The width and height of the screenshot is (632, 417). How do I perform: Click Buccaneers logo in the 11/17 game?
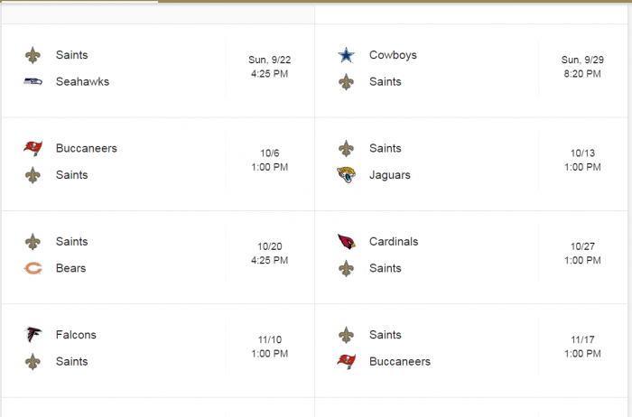[x=347, y=361]
